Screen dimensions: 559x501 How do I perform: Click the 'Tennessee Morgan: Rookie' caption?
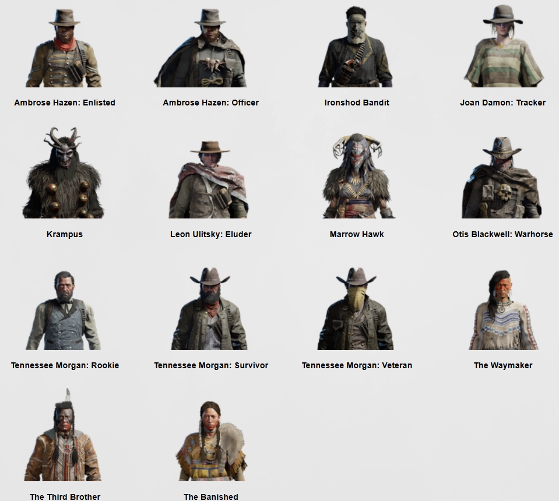coord(65,366)
